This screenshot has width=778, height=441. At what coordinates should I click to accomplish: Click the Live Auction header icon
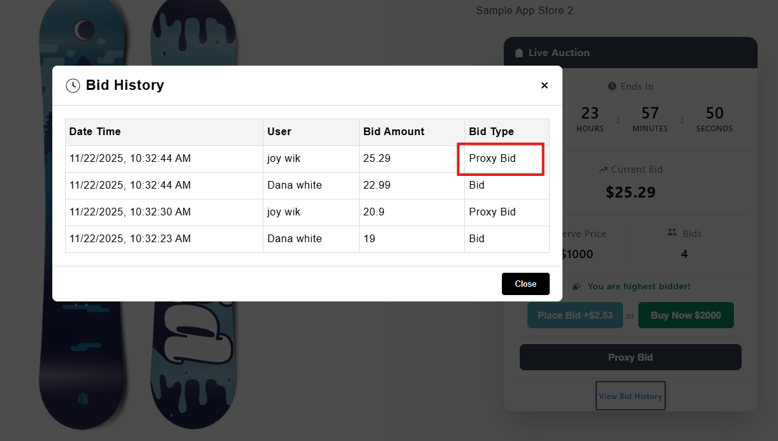point(518,53)
